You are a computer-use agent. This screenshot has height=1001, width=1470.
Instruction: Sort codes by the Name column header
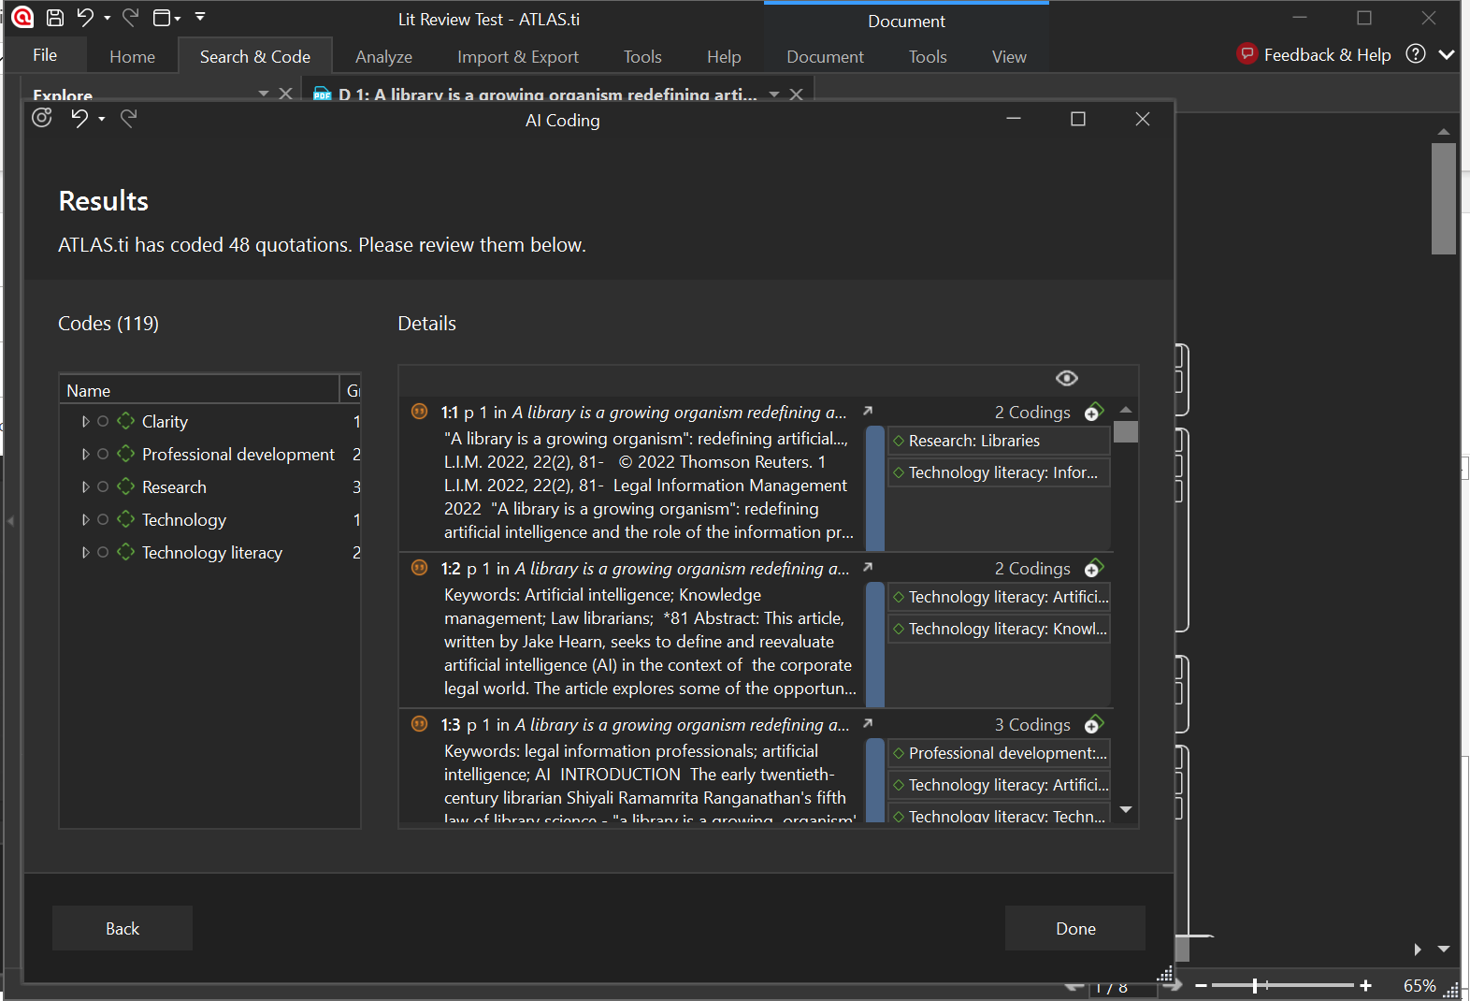[199, 390]
